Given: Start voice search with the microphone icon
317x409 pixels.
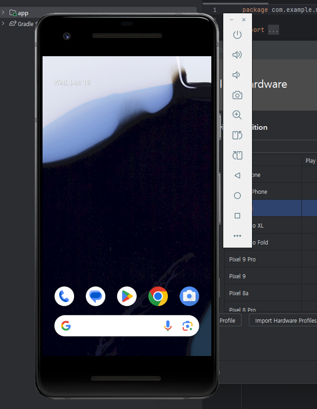Looking at the screenshot, I should pyautogui.click(x=168, y=326).
